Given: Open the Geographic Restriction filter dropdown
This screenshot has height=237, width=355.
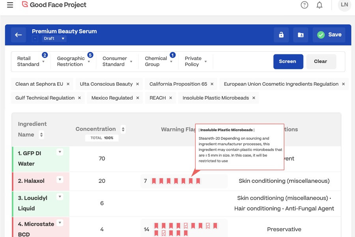Looking at the screenshot, I should click(x=74, y=61).
